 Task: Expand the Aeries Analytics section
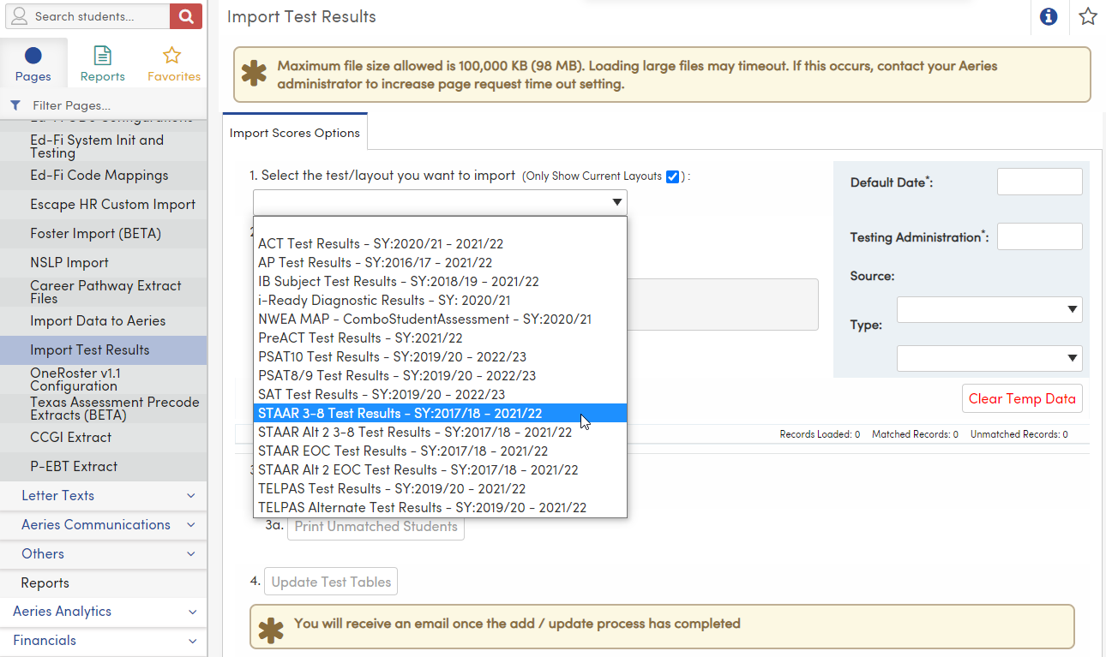click(x=104, y=612)
